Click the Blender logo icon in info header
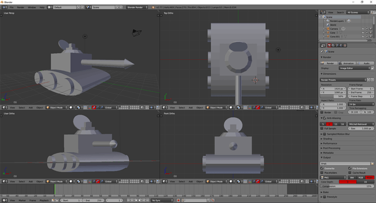Screen dimensions: 376x203 (x=153, y=8)
